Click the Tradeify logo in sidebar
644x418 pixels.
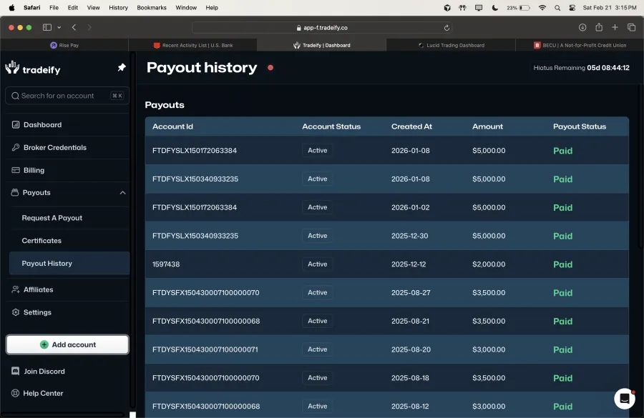pyautogui.click(x=33, y=68)
